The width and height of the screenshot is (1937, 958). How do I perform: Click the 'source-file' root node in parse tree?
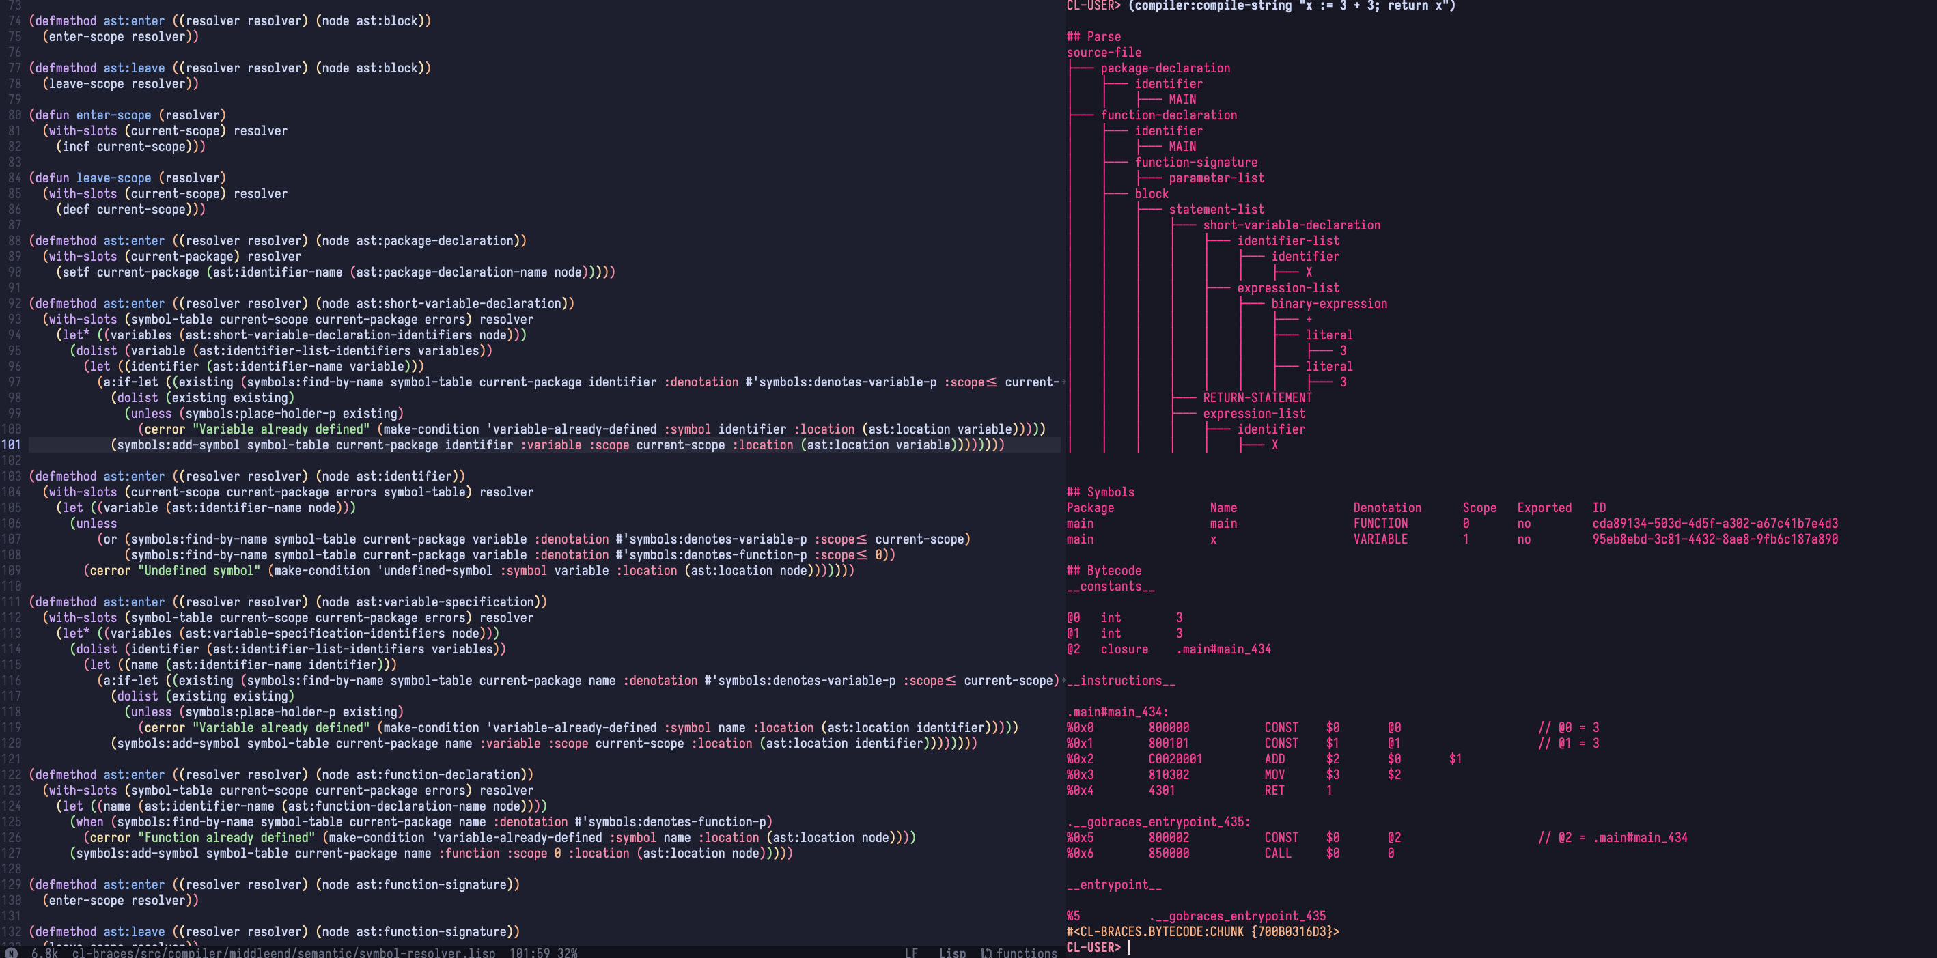(1104, 52)
